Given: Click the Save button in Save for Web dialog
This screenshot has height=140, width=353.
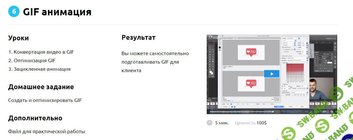Looking at the screenshot, I should pyautogui.click(x=278, y=106).
